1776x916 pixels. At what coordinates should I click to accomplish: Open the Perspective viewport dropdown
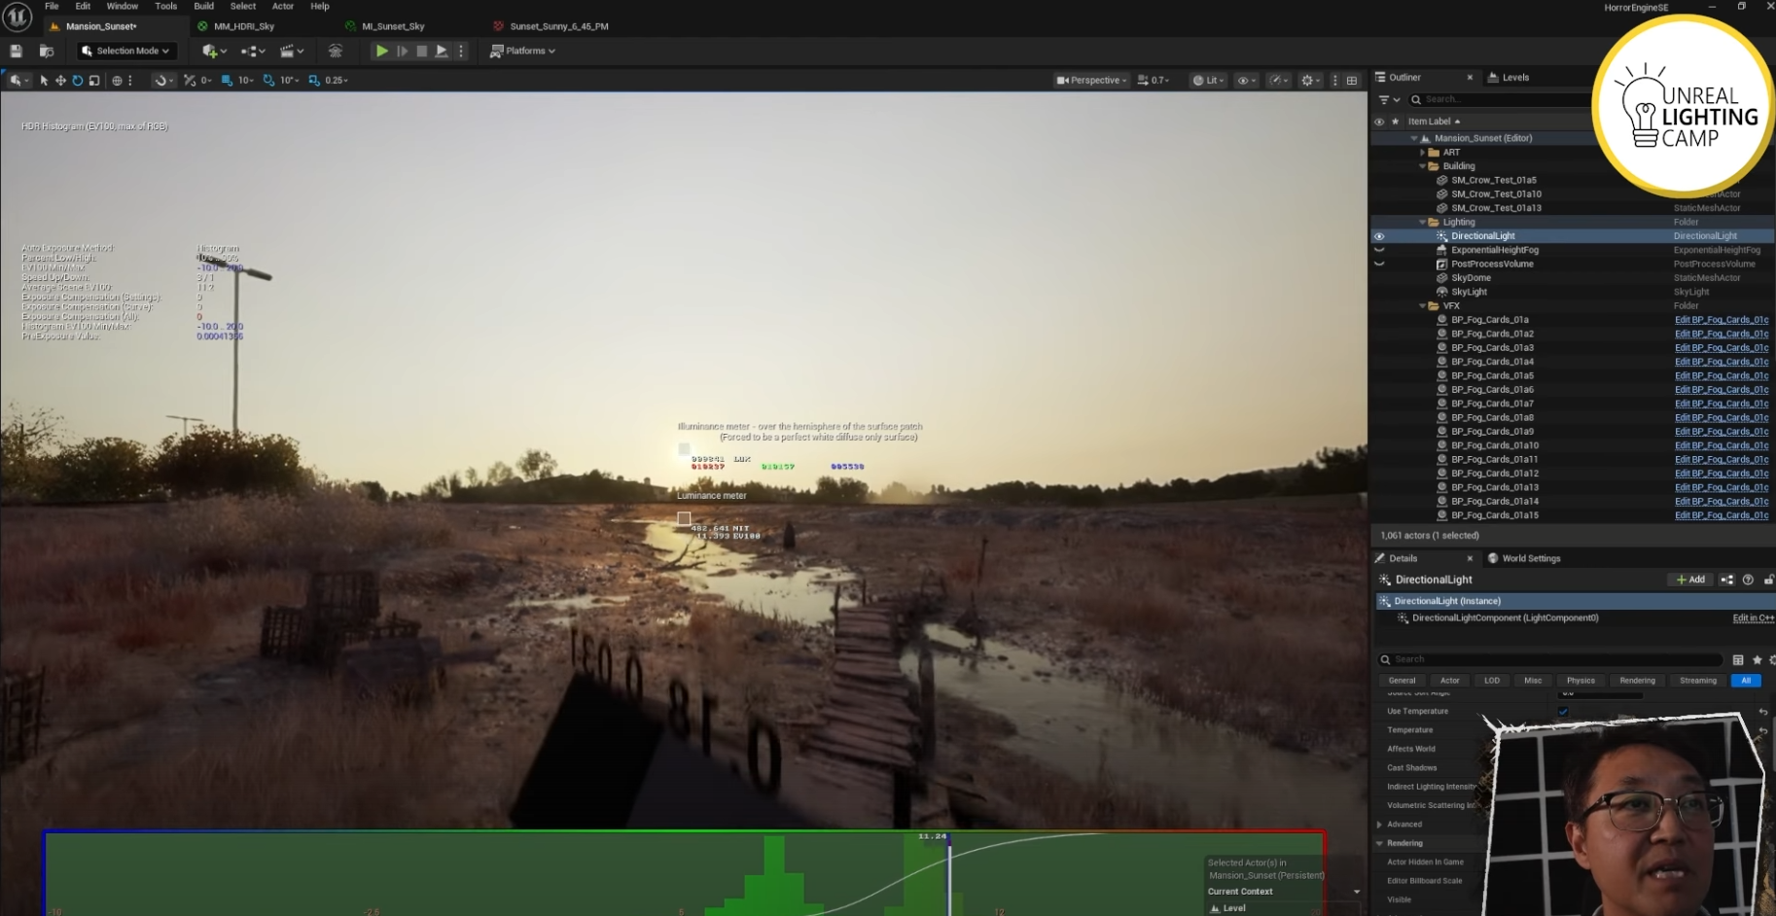[x=1093, y=81]
